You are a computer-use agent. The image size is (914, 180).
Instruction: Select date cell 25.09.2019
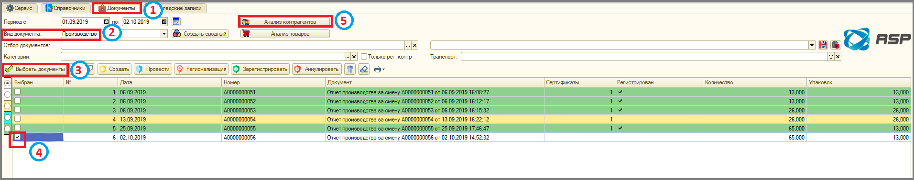[x=170, y=129]
